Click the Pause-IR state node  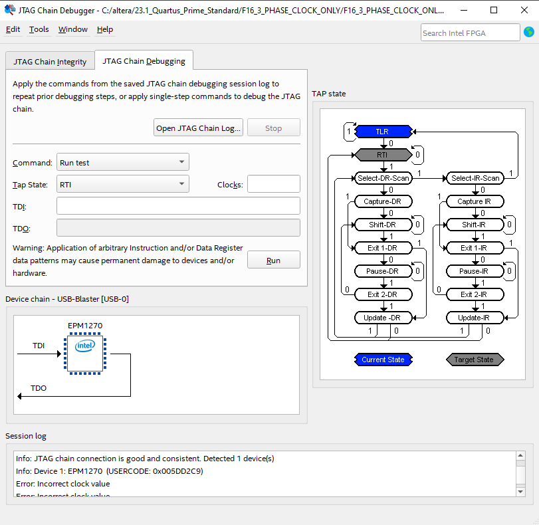(x=475, y=271)
